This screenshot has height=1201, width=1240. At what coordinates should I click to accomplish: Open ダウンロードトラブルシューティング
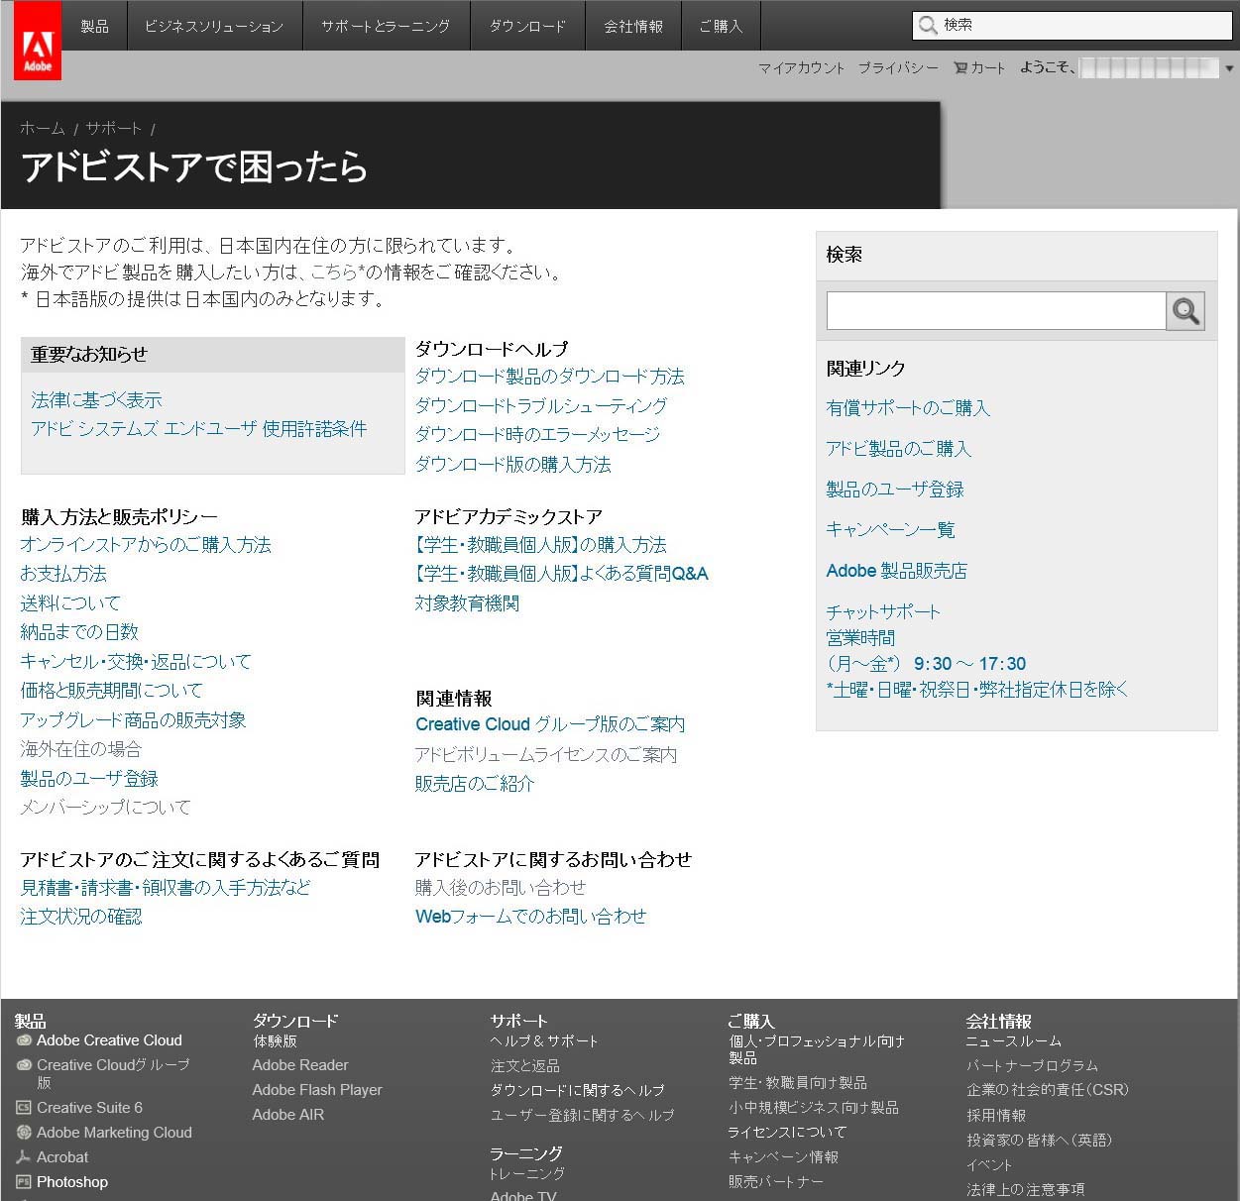click(541, 405)
